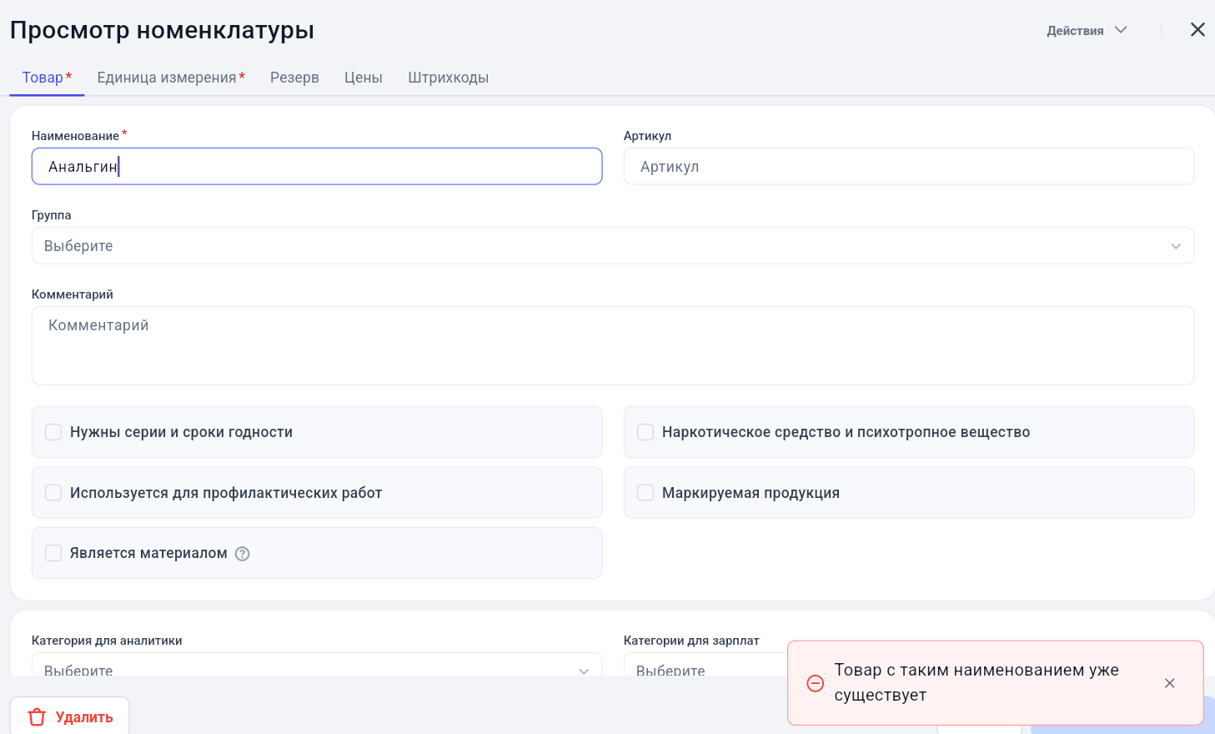Open the Действия dropdown menu
Image resolution: width=1215 pixels, height=734 pixels.
tap(1087, 30)
